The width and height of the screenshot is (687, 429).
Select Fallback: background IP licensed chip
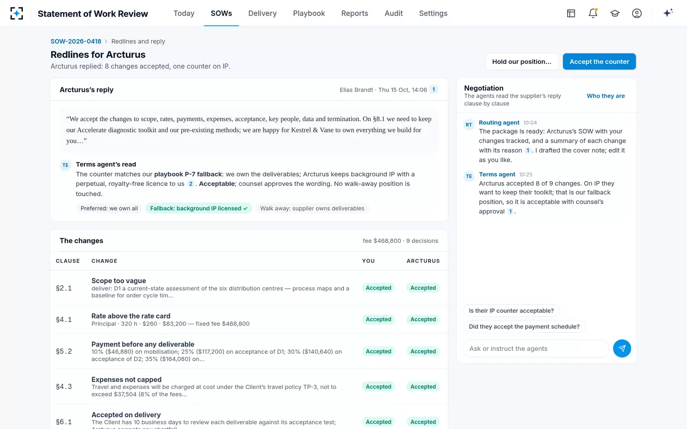pos(199,208)
